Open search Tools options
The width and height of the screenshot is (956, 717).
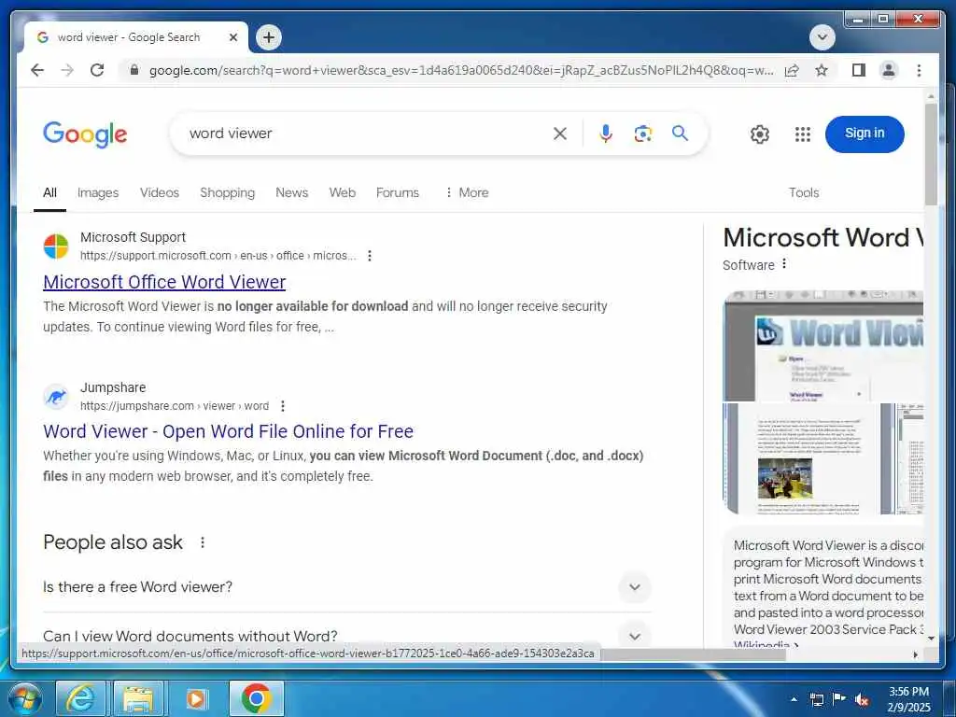coord(804,192)
